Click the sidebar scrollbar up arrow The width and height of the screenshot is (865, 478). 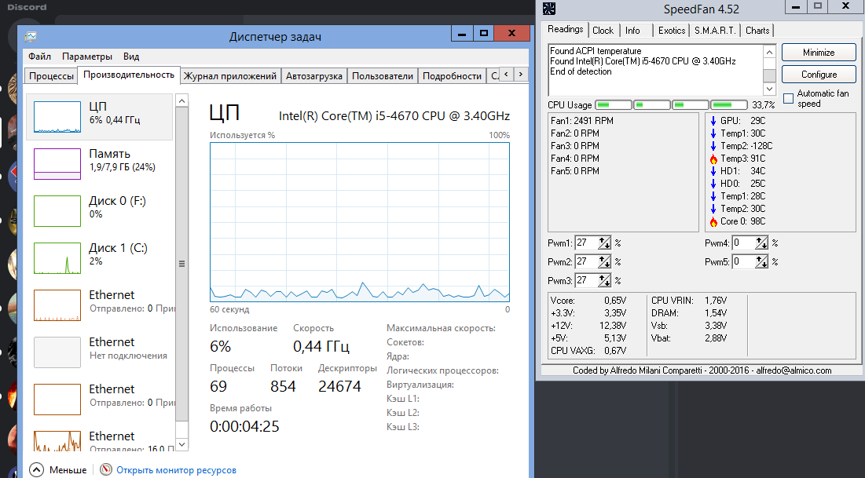[x=181, y=100]
